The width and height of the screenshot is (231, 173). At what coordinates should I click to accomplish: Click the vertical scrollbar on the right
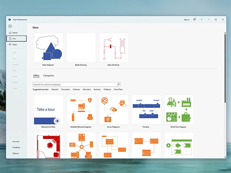[225, 67]
